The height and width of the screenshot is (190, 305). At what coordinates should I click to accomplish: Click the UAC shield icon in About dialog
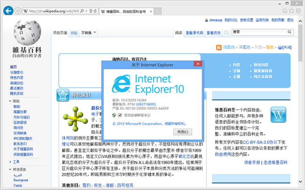tap(114, 115)
